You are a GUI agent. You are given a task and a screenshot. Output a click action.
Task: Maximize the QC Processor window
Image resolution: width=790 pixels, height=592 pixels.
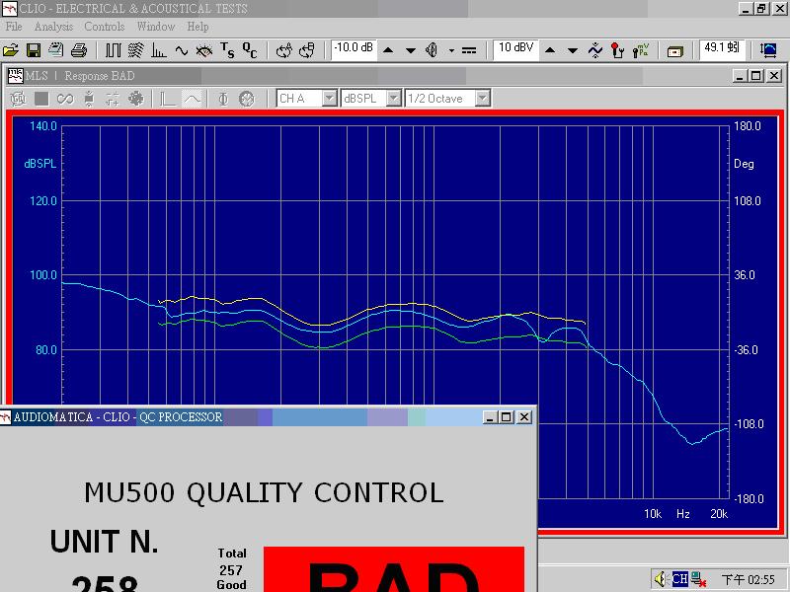click(507, 416)
